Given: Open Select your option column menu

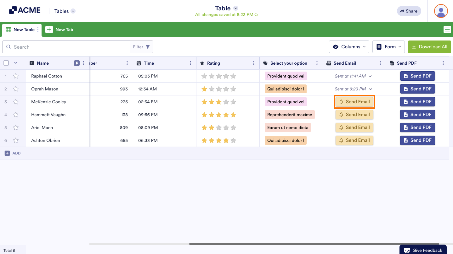Looking at the screenshot, I should [x=317, y=63].
